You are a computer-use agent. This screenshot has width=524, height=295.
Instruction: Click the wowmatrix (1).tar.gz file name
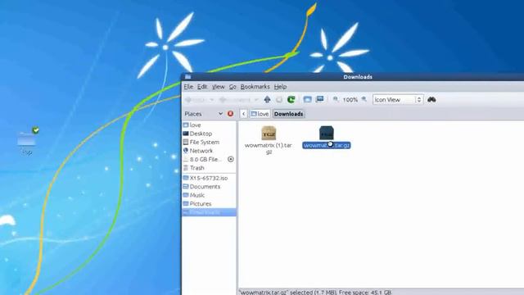pyautogui.click(x=269, y=148)
